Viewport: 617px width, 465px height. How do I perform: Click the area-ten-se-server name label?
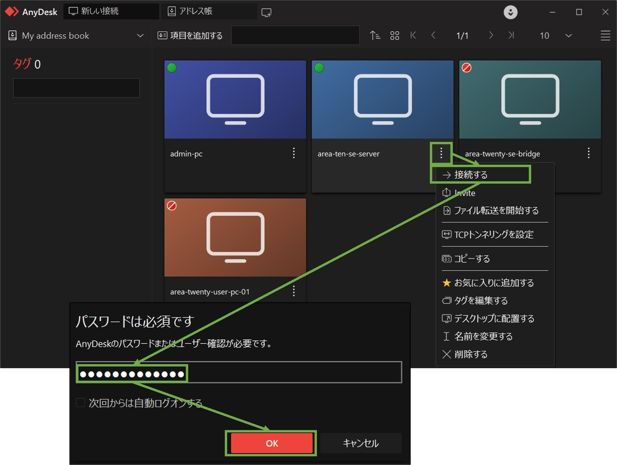[x=349, y=153]
